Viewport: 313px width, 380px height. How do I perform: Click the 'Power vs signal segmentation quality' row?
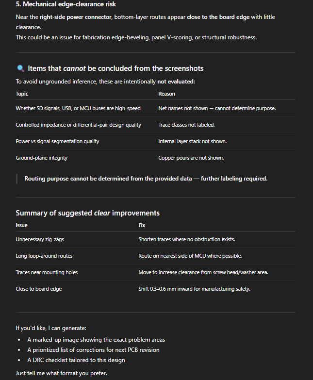click(57, 141)
